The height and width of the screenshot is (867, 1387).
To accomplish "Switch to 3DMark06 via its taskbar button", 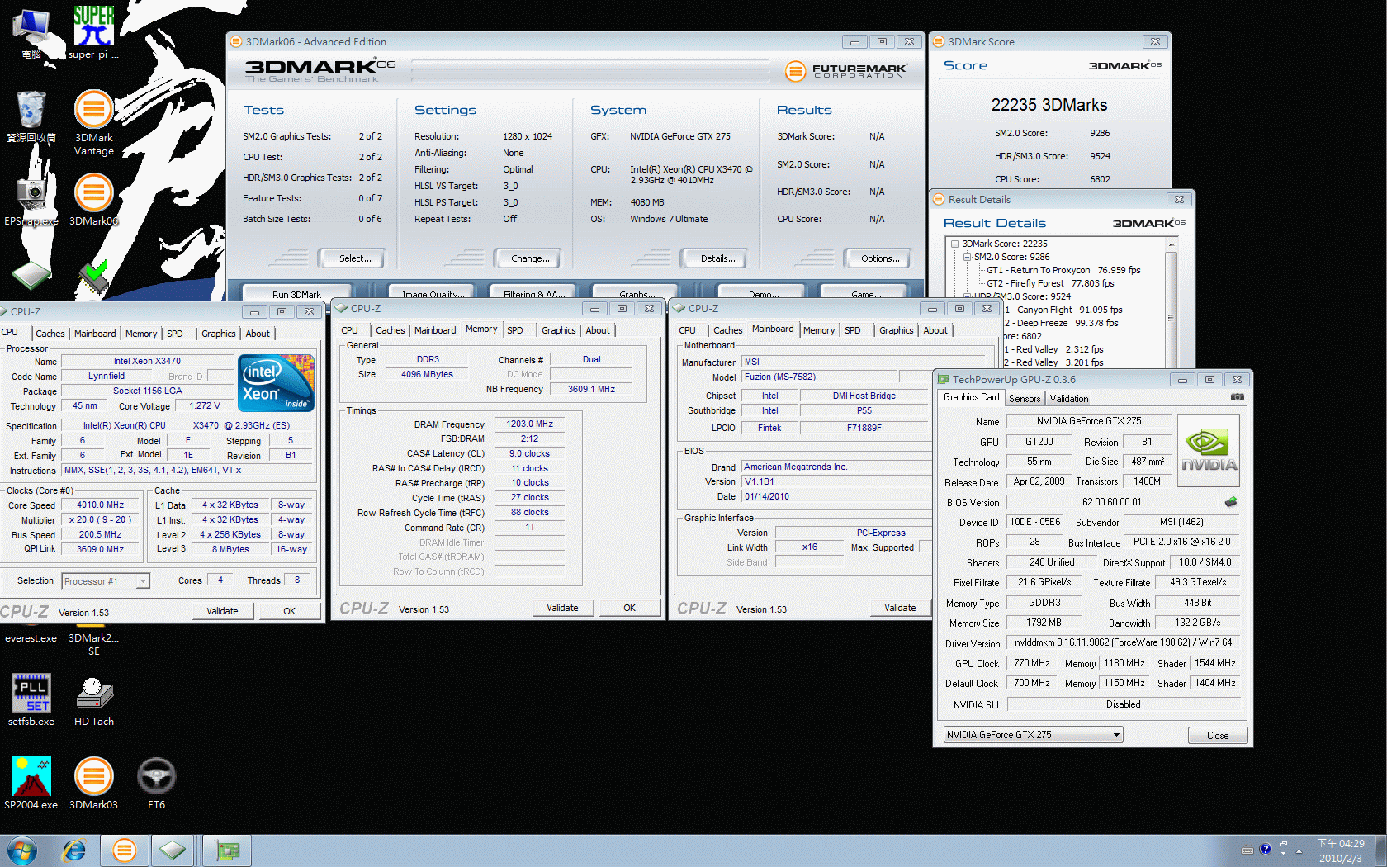I will [x=125, y=850].
